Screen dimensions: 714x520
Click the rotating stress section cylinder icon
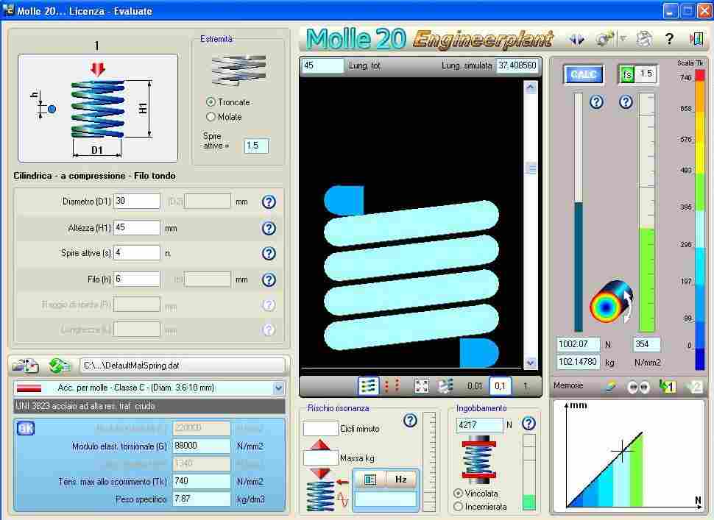[x=612, y=301]
